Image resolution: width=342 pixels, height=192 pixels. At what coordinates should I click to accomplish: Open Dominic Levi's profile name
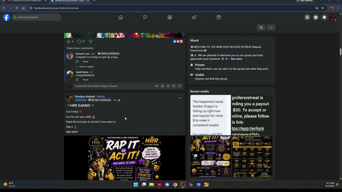coord(83,54)
